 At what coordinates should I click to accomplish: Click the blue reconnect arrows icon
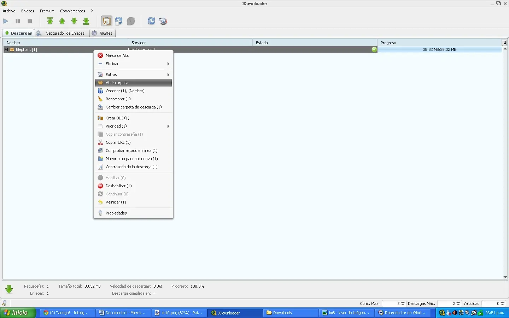click(x=151, y=21)
